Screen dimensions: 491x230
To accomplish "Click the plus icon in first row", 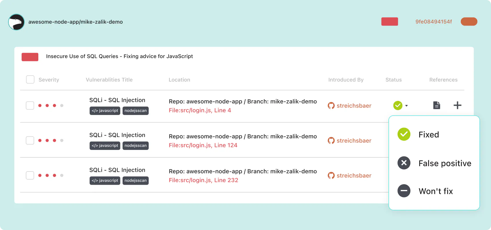I will coord(457,105).
